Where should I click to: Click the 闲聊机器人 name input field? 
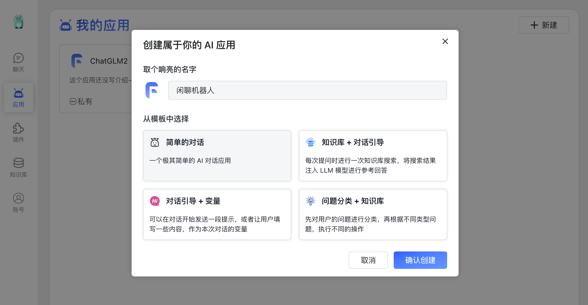click(x=307, y=90)
